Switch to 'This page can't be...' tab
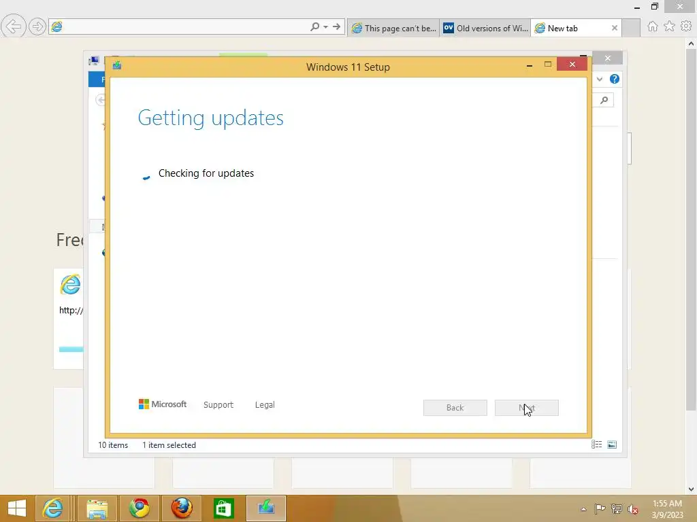This screenshot has height=522, width=697. click(x=393, y=28)
